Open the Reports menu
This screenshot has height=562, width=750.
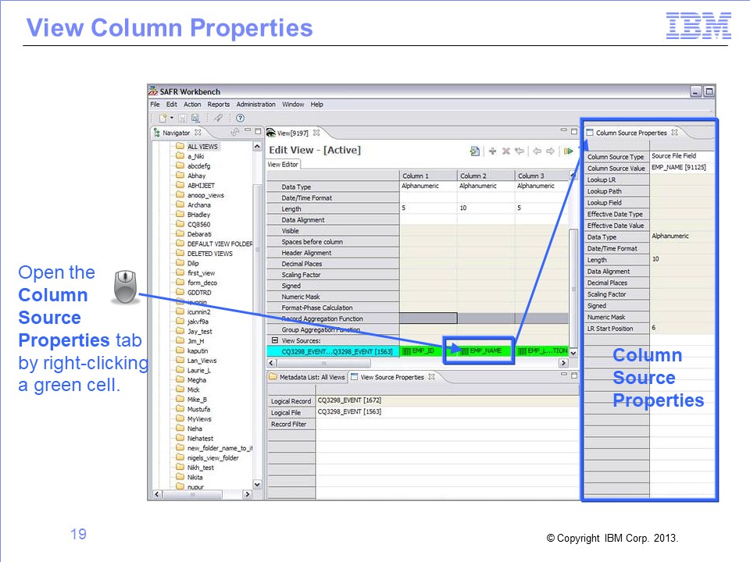(x=219, y=104)
